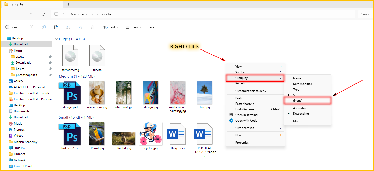Click the Delete trash icon in toolbar

pos(93,27)
